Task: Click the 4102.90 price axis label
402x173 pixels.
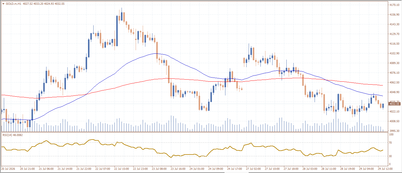Action: pyautogui.click(x=394, y=53)
